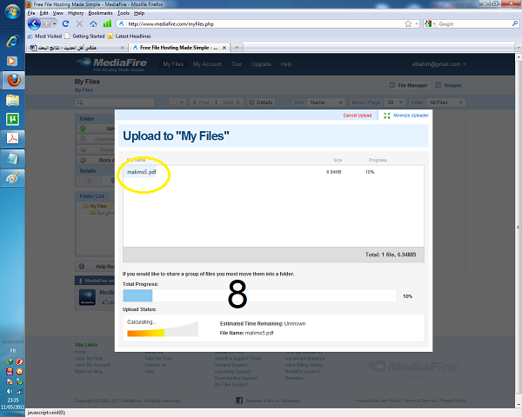Toggle the select-all files checkbox
This screenshot has height=417, width=522.
(x=177, y=103)
